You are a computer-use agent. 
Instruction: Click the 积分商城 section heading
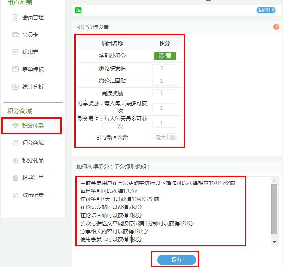click(20, 111)
